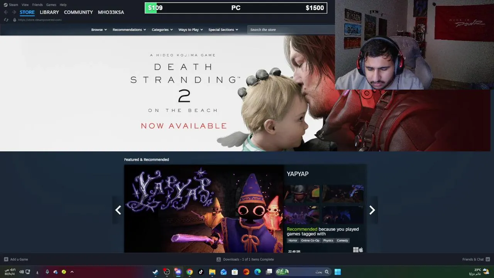The width and height of the screenshot is (494, 278).
Task: Click the Windows and Mac platform icons
Action: coord(358,250)
